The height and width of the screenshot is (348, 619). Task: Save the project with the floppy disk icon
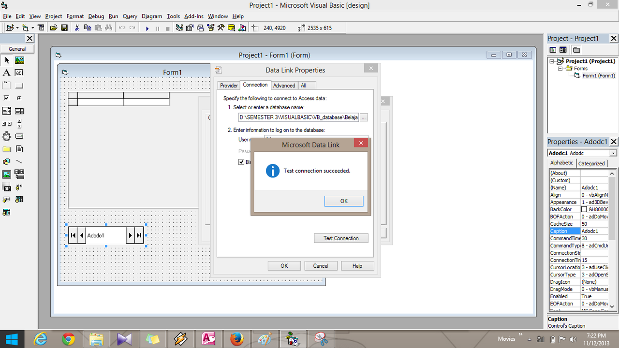point(64,28)
